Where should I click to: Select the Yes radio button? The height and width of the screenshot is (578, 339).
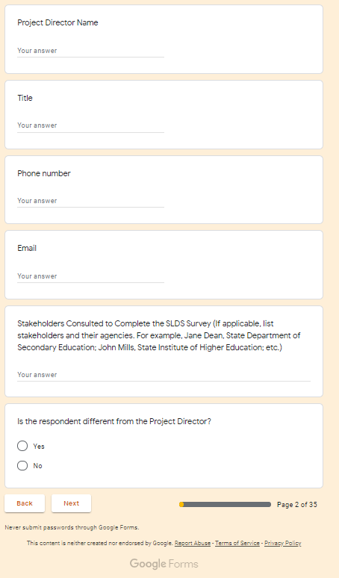(22, 446)
